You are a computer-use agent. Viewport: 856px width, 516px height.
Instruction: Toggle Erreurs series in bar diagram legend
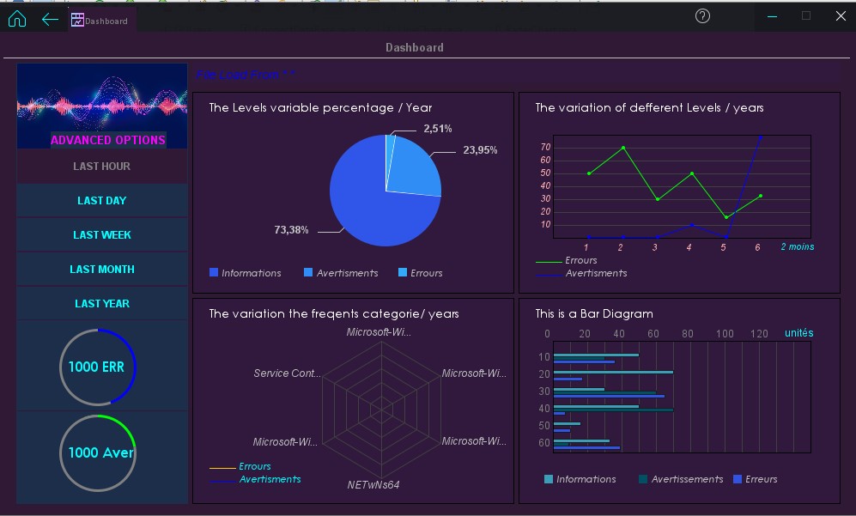755,479
